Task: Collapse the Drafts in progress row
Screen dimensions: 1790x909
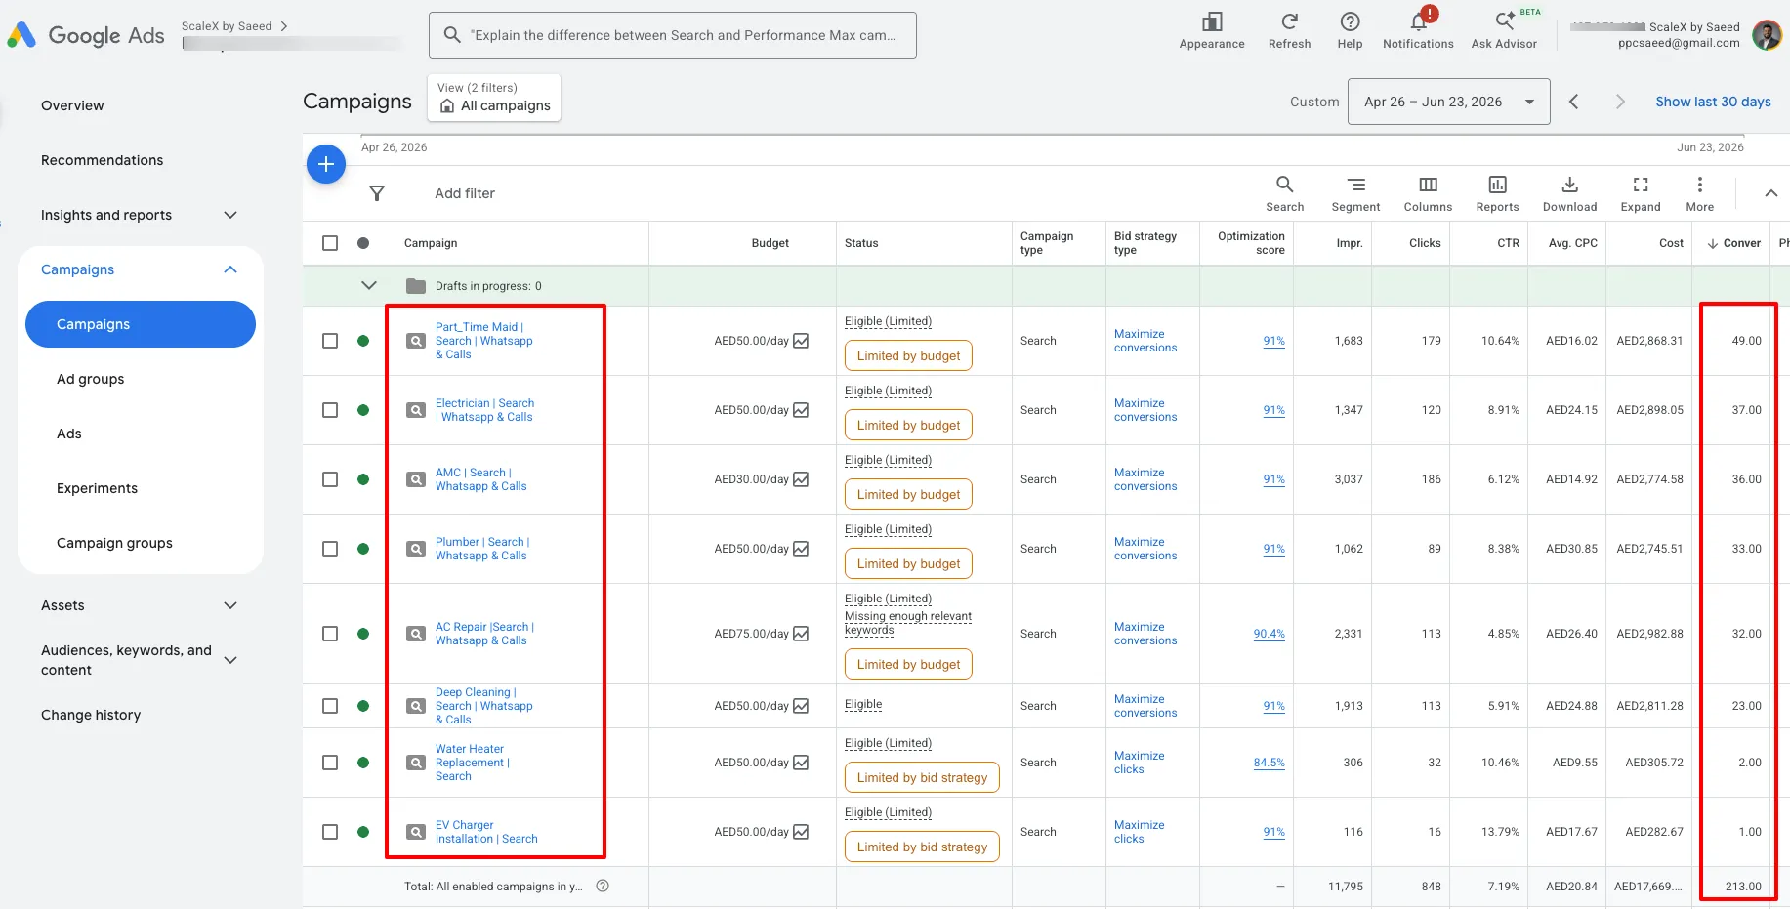Action: coord(369,285)
